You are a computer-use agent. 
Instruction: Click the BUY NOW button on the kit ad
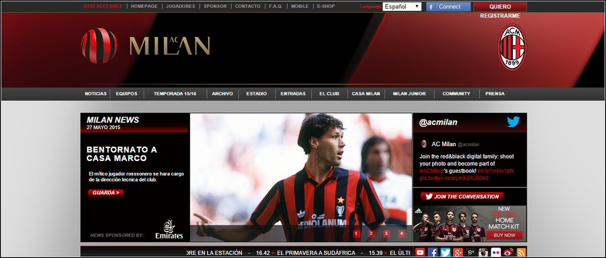pos(504,235)
